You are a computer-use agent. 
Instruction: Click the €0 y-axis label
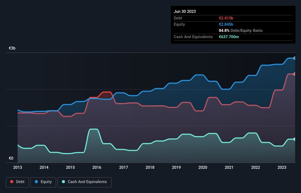pyautogui.click(x=11, y=158)
